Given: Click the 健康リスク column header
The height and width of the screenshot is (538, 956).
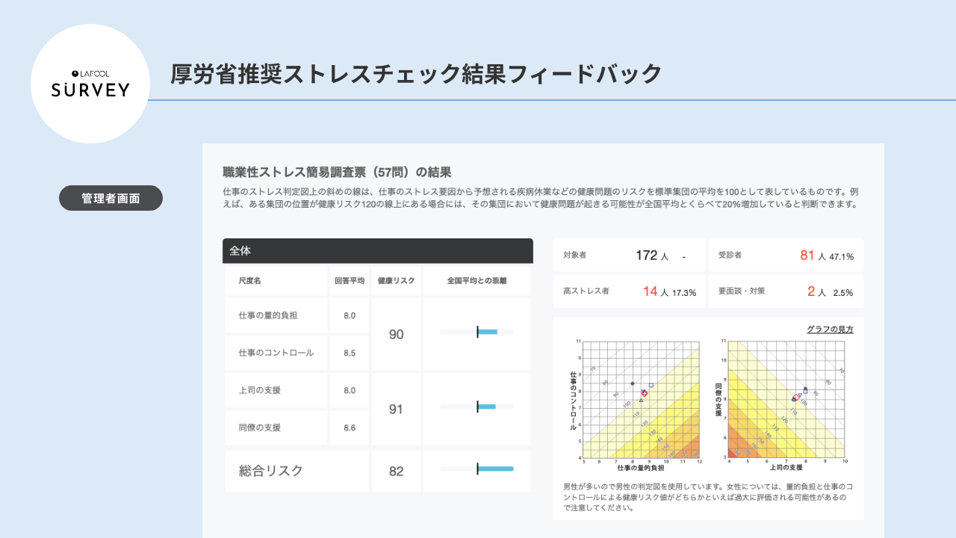Looking at the screenshot, I should click(396, 281).
